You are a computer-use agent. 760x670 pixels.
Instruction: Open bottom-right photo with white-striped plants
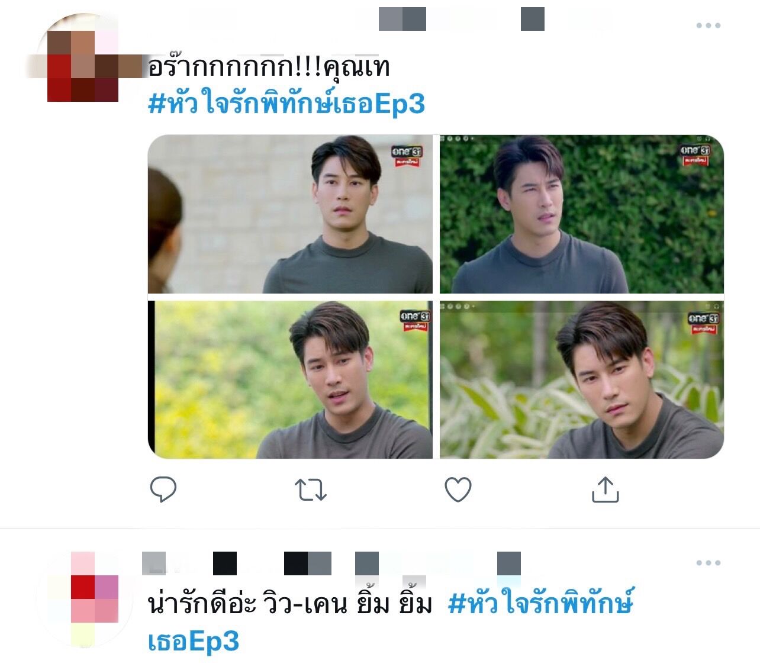(582, 379)
